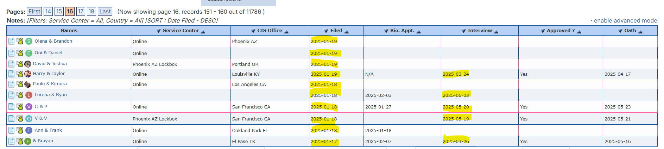
Task: Click the users icon beside Oni & Daniel
Action: (20, 53)
